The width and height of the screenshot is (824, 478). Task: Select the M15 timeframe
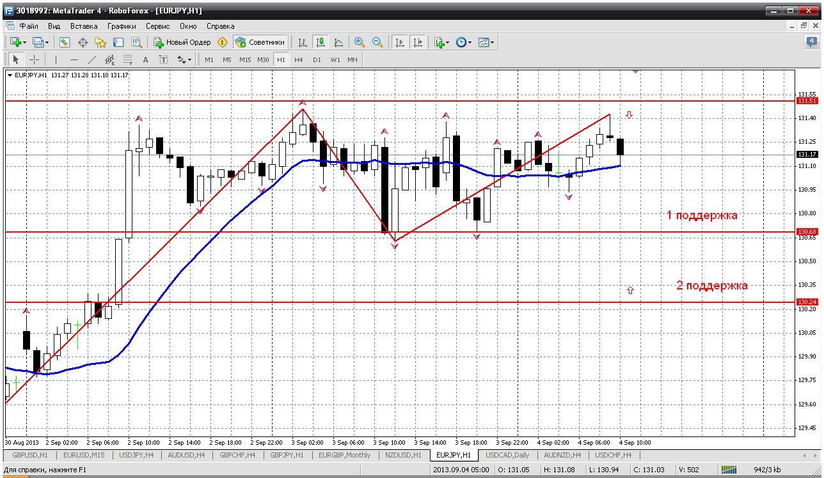click(x=245, y=59)
